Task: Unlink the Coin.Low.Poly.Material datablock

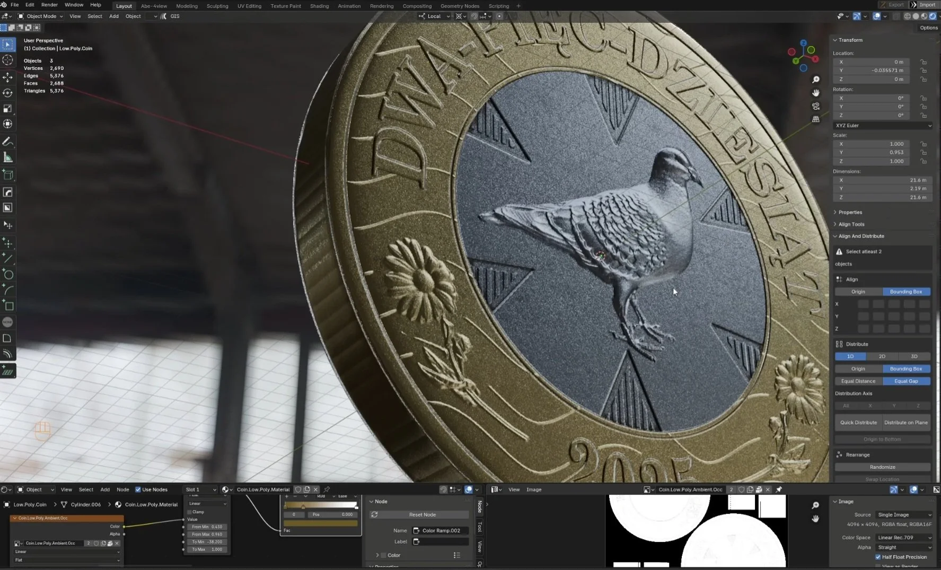Action: point(315,489)
